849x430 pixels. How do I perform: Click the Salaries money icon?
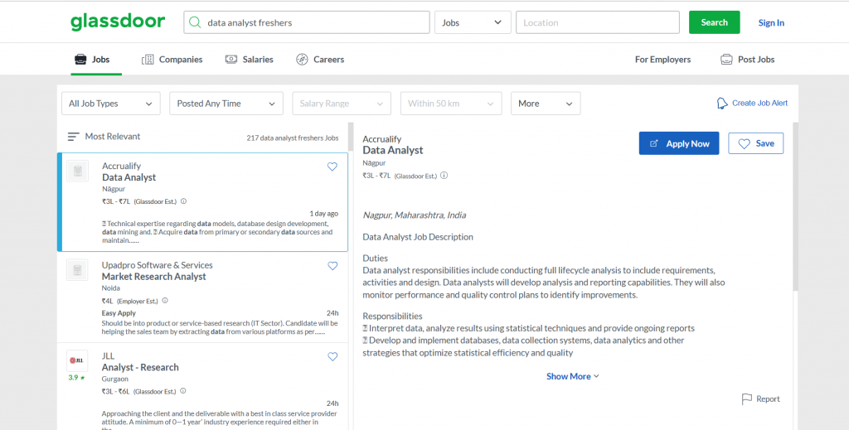[231, 60]
